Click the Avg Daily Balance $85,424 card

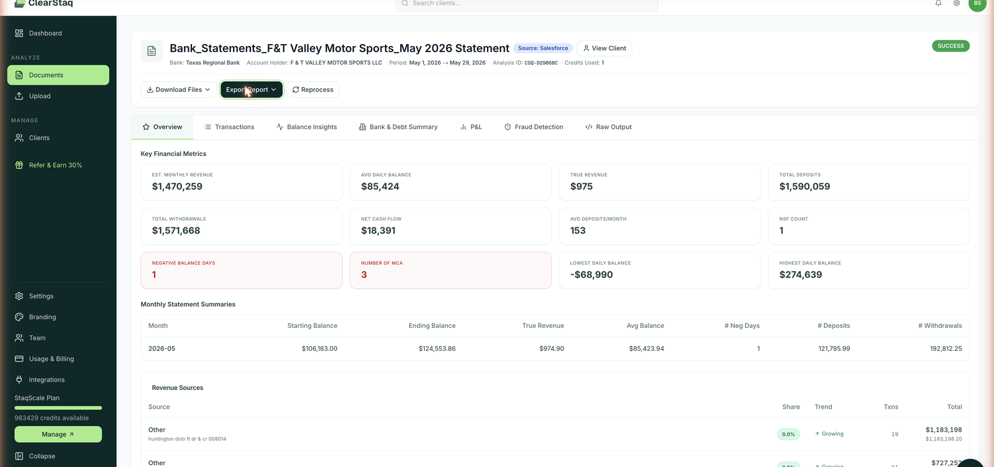tap(450, 182)
